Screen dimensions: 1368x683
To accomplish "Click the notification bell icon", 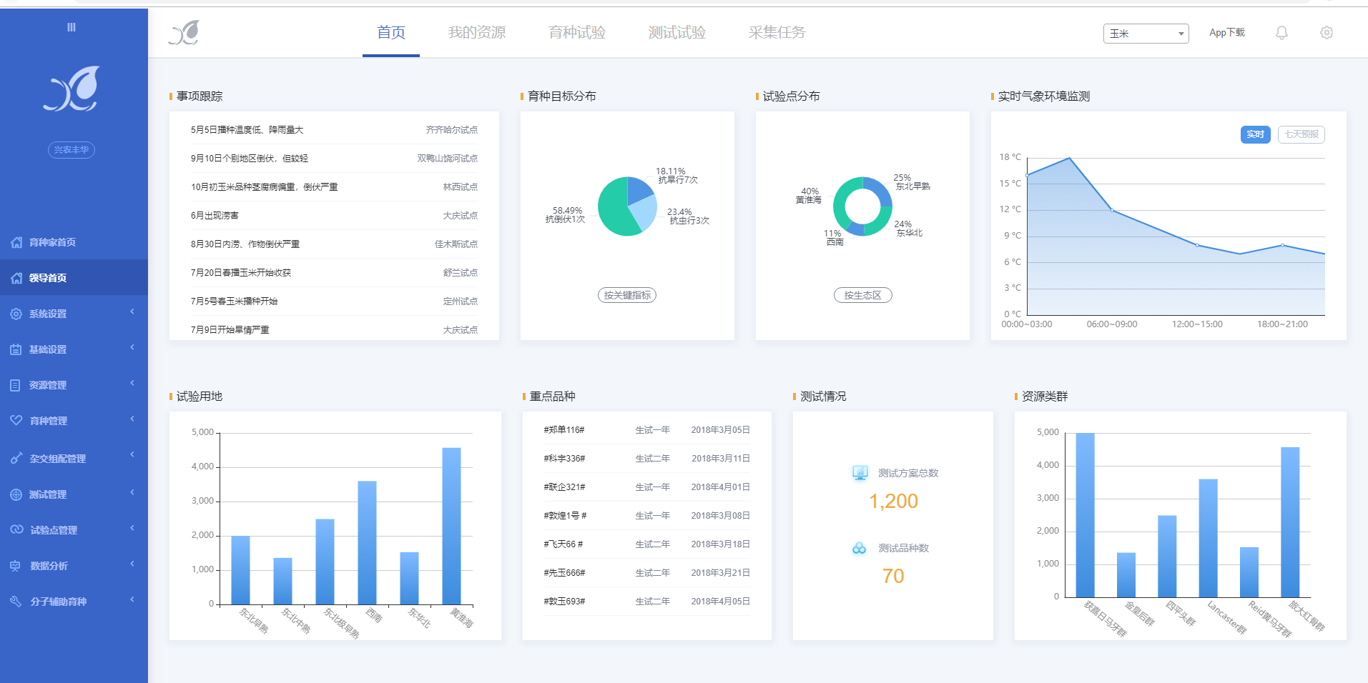I will (1281, 33).
